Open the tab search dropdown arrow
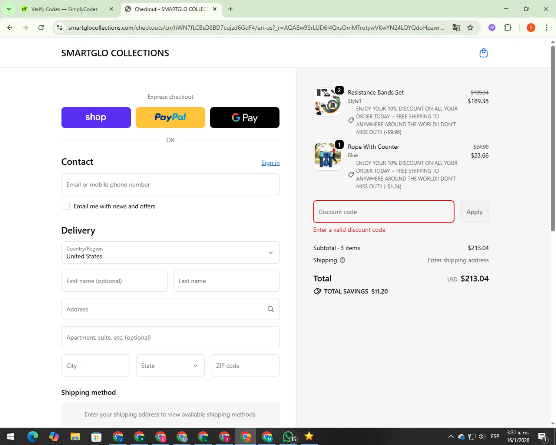Viewport: 556px width, 445px height. click(9, 9)
